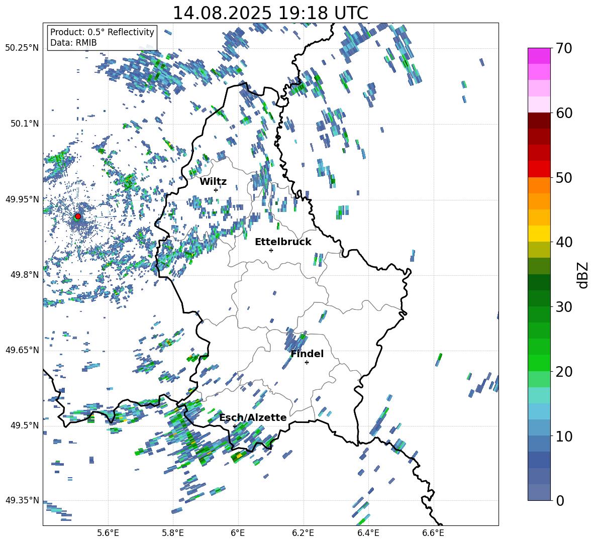Viewport: 595px width, 543px height.
Task: Click the cross marker under Findel
Action: tap(307, 363)
